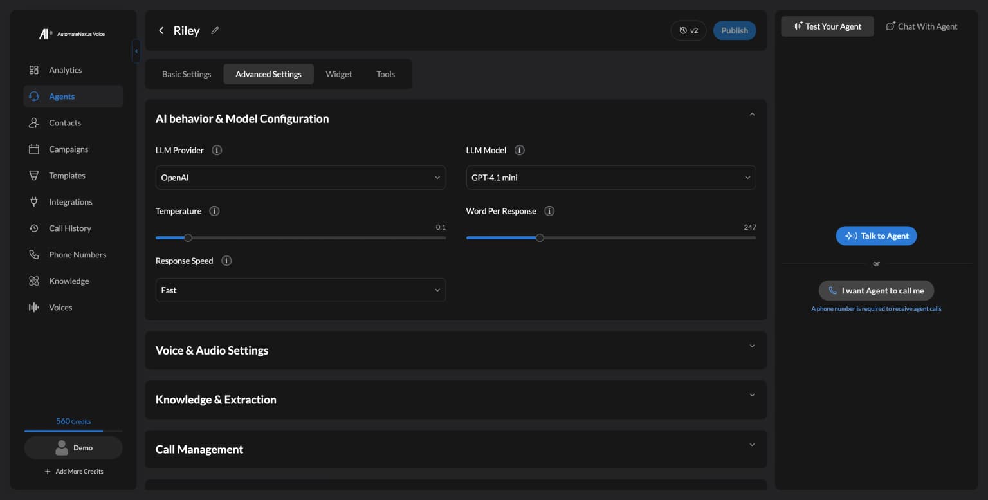Click the credits usage progress bar
Image resolution: width=988 pixels, height=500 pixels.
click(73, 431)
